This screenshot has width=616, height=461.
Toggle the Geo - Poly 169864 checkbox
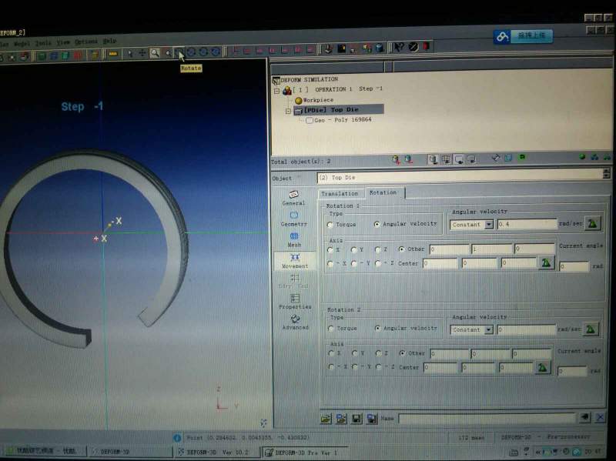[x=310, y=120]
